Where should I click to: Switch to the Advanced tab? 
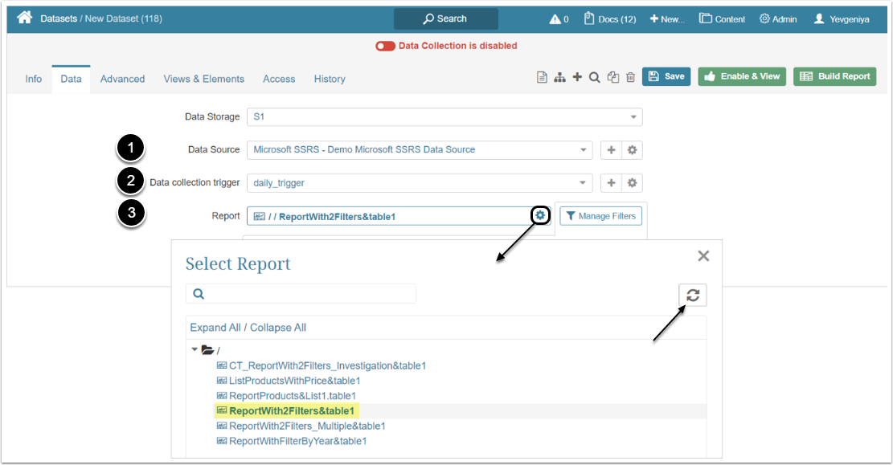[122, 80]
